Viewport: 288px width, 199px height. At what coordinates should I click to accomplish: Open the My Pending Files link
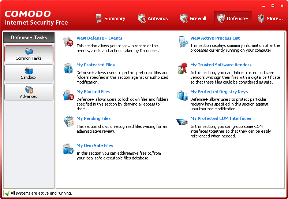pos(93,118)
